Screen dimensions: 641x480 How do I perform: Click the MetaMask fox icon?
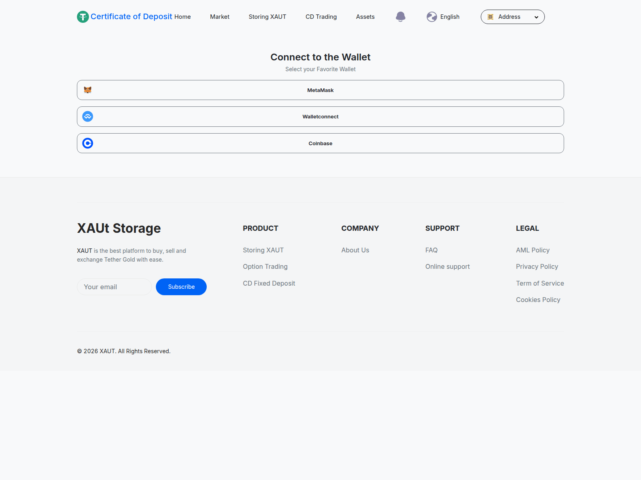pos(88,90)
